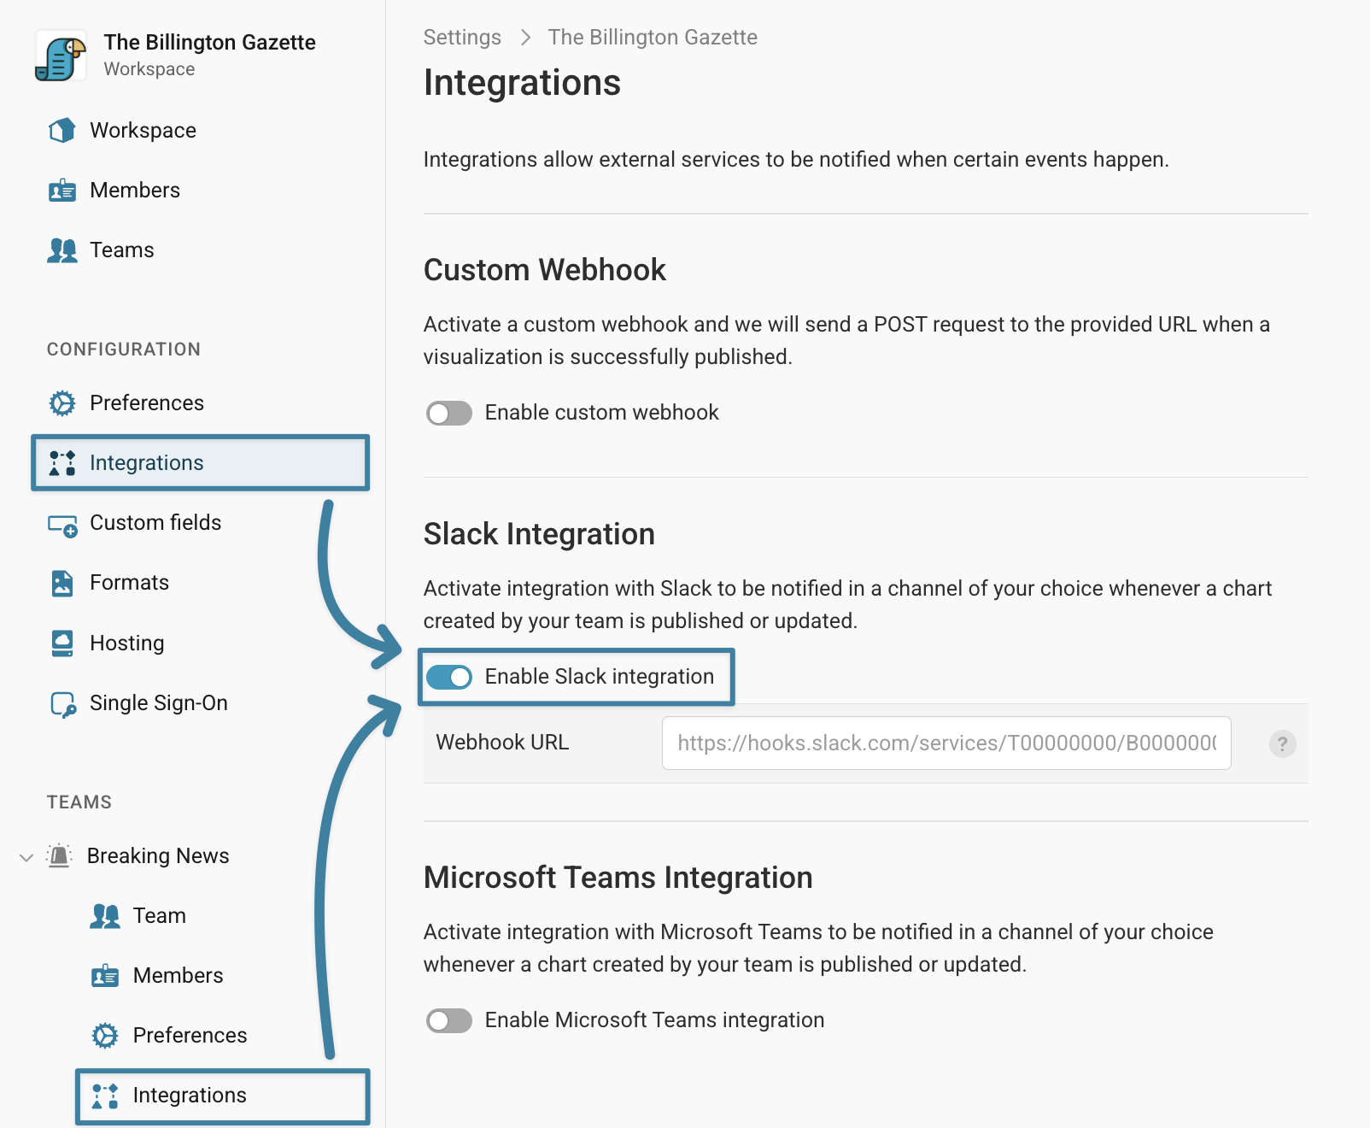
Task: Click the Teams people icon
Action: 61,250
